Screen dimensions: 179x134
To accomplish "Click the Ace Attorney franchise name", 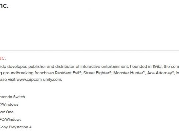I will click(x=160, y=73).
